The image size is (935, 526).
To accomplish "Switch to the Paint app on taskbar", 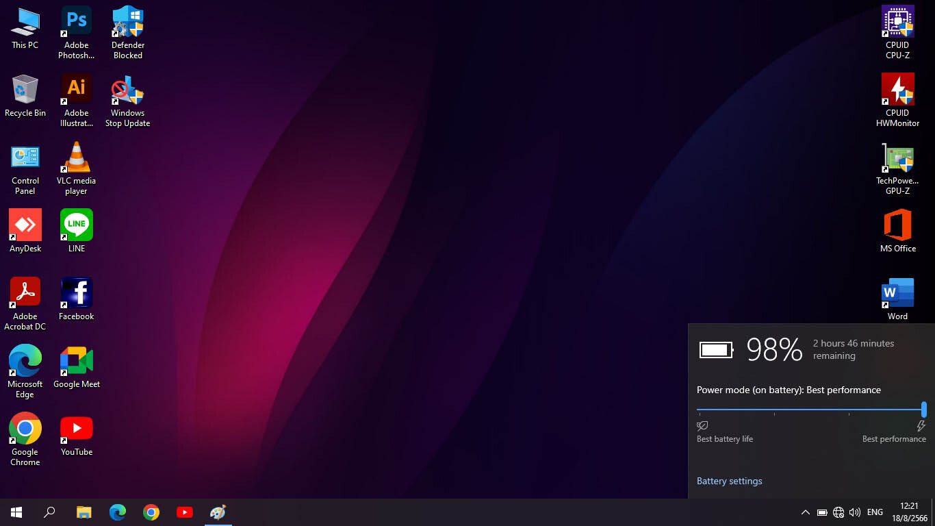I will pos(218,512).
